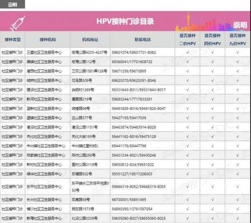Open 建设社区卫生服务中心 entry
The image size is (251, 223).
tap(44, 90)
